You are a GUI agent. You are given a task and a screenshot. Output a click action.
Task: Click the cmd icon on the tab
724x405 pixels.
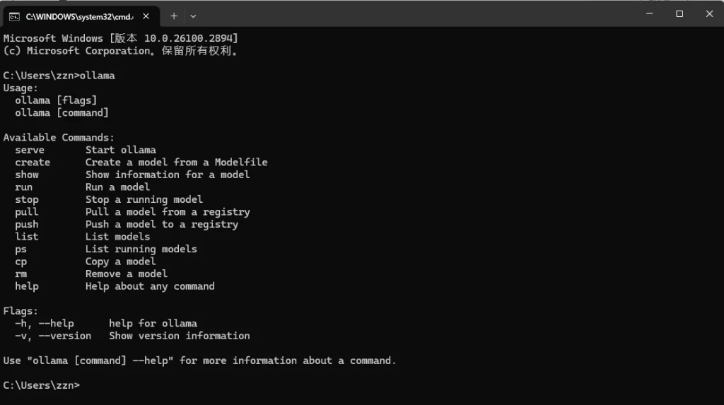pos(14,16)
